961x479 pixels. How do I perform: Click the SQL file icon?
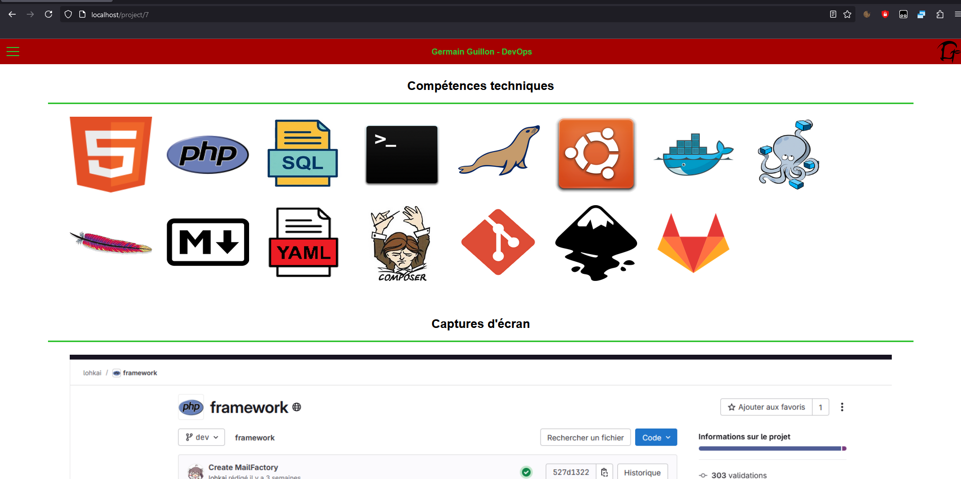(303, 154)
